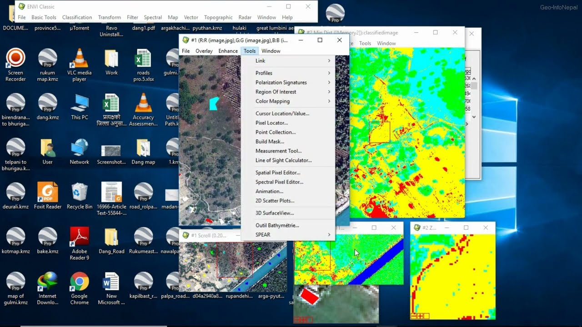Screen dimensions: 582x327
Task: Open the Recycle Bin icon
Action: click(79, 196)
